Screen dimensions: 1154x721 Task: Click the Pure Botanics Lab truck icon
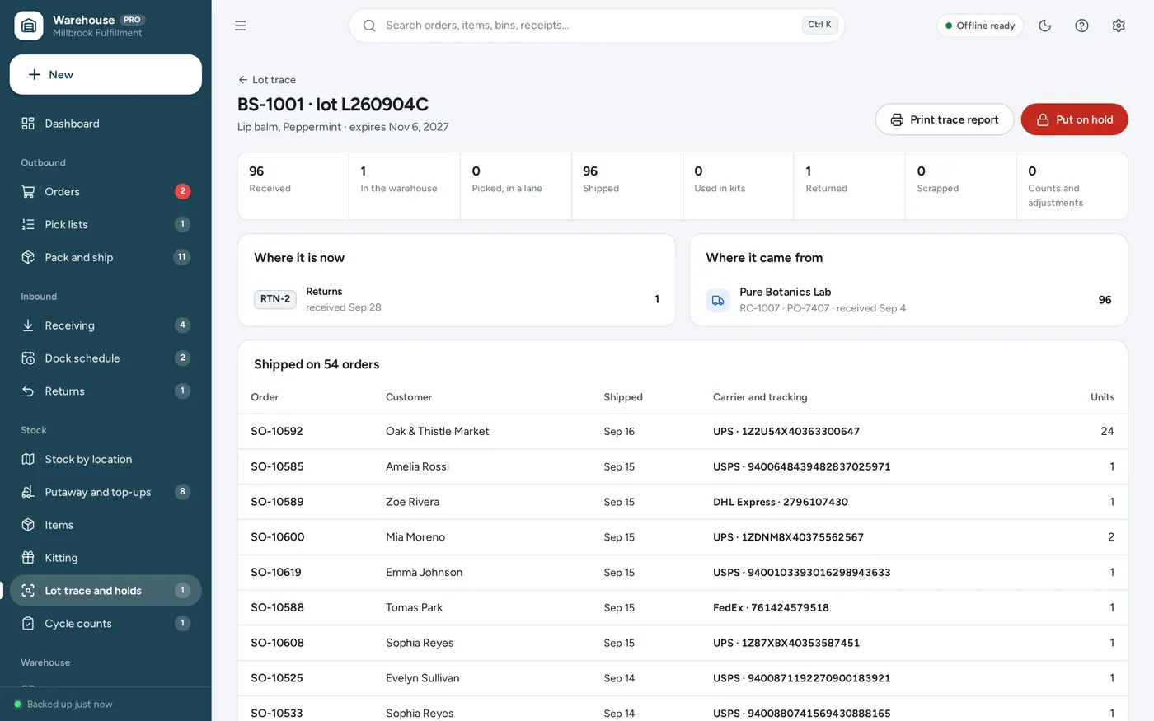pos(718,300)
